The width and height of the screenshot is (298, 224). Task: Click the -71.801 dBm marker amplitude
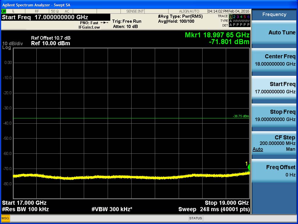(x=229, y=42)
